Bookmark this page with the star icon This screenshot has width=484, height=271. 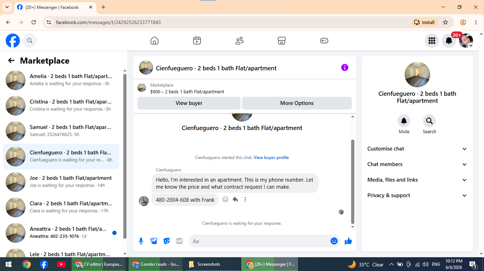445,22
